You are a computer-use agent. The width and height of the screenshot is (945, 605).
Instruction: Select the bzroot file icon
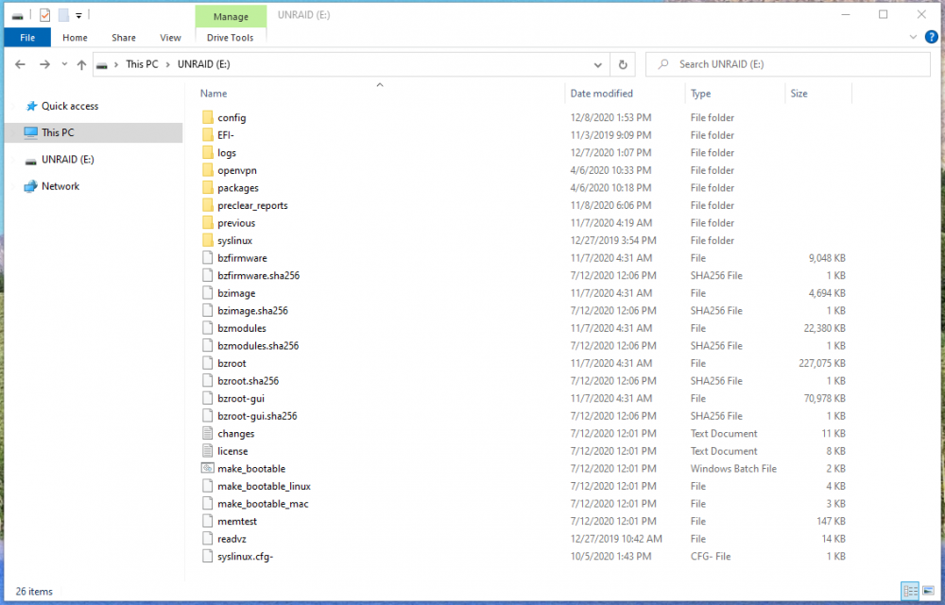(x=208, y=363)
